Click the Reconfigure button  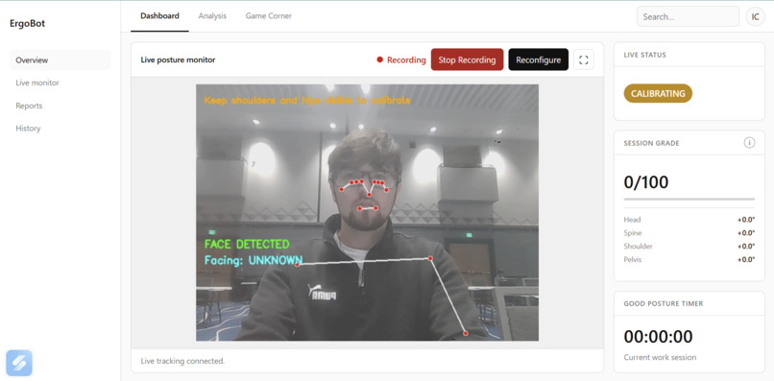click(539, 60)
